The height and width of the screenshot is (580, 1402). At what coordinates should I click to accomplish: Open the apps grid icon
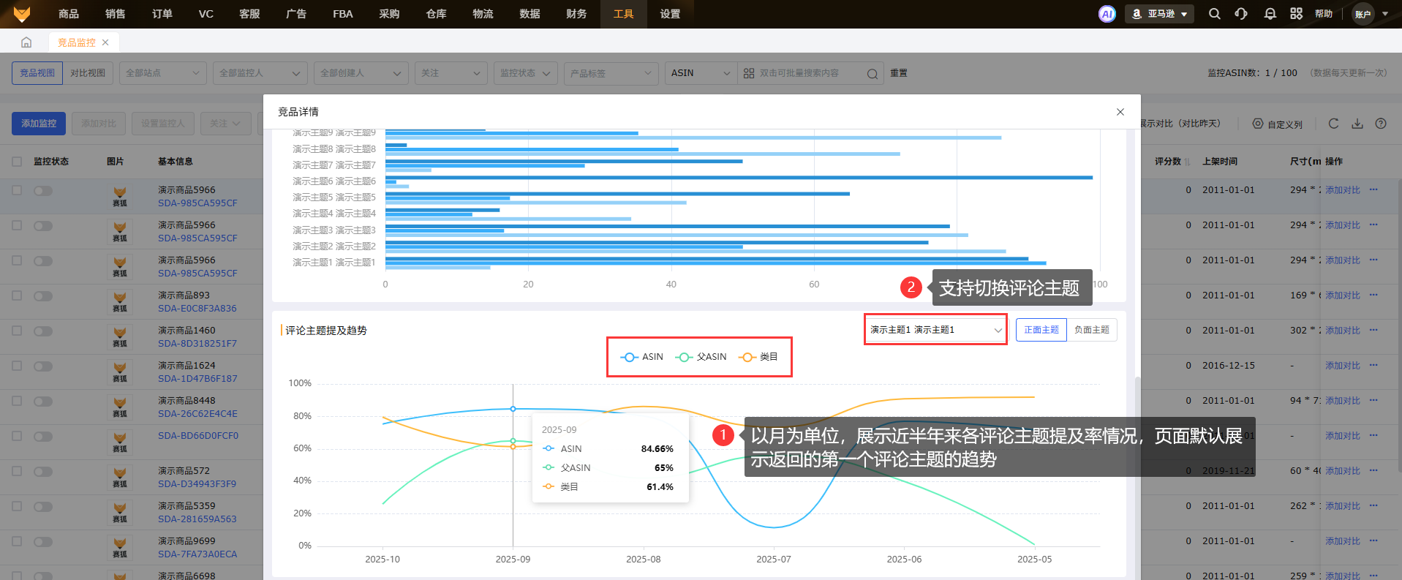pos(1296,14)
